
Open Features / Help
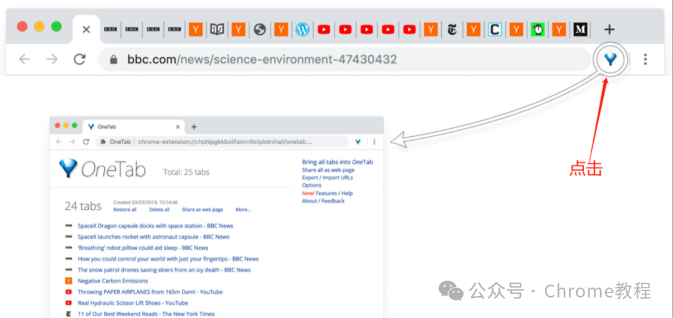point(334,194)
